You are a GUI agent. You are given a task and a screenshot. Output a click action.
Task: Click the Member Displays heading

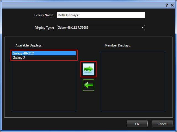coord(118,45)
